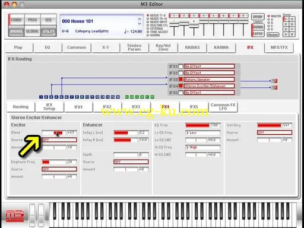The width and height of the screenshot is (304, 228).
Task: Select MIXER T9-16 radio button
Action: (x=148, y=19)
